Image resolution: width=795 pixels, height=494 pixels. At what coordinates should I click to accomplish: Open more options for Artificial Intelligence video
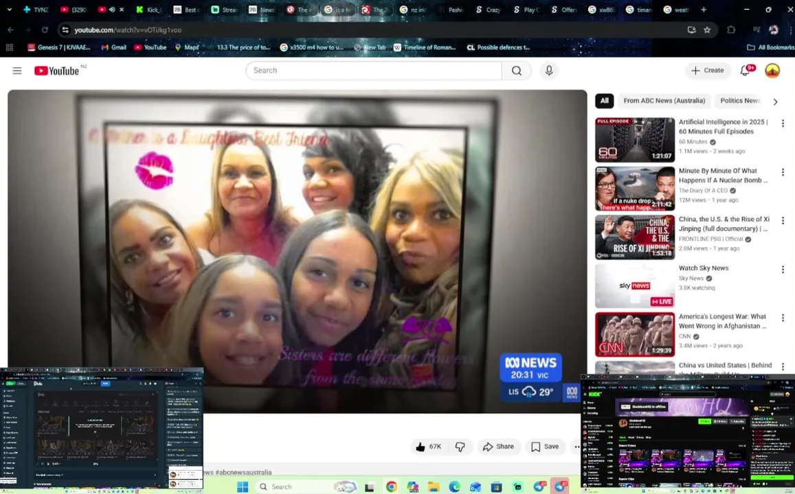pos(783,123)
